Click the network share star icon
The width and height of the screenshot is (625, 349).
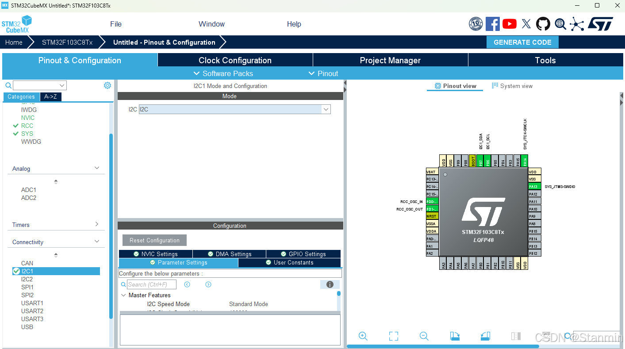click(577, 24)
